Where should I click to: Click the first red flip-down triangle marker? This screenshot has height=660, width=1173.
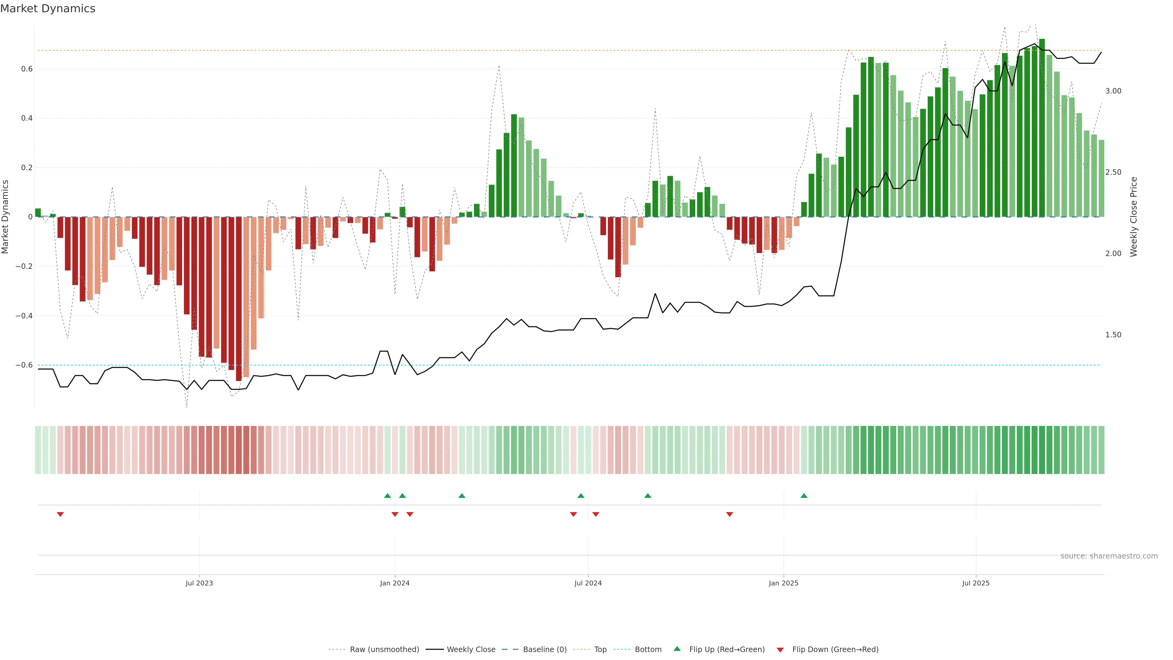pyautogui.click(x=60, y=514)
